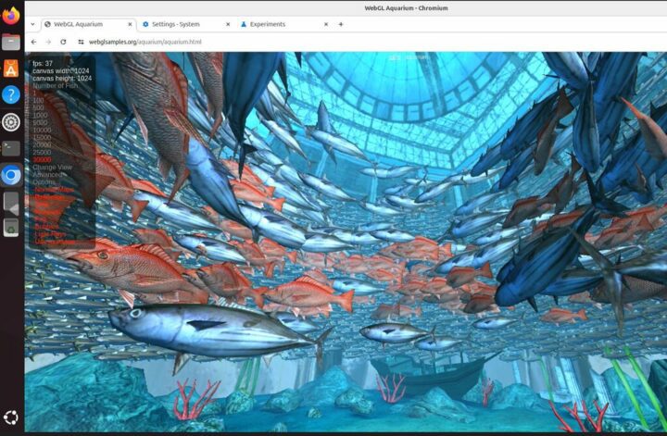667x436 pixels.
Task: Open Terminal from the dock
Action: (11, 147)
